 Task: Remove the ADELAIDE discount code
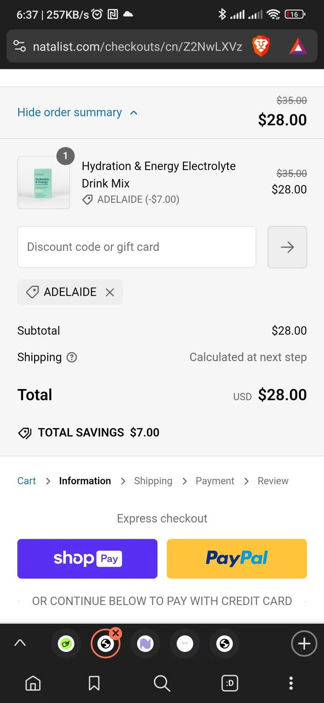coord(110,292)
